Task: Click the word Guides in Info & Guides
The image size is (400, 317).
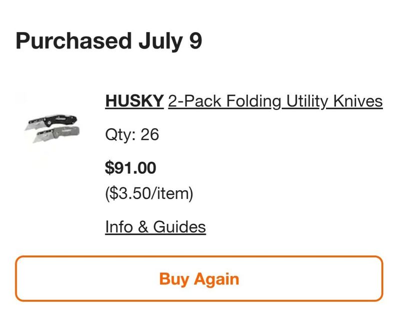Action: tap(179, 227)
